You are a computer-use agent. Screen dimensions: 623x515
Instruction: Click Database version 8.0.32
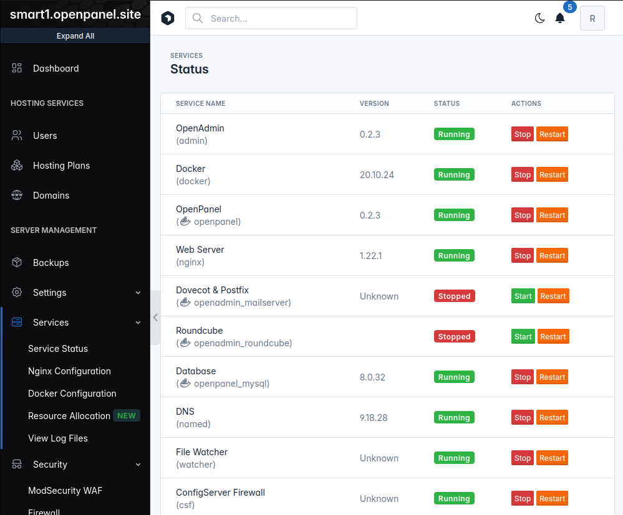[372, 377]
